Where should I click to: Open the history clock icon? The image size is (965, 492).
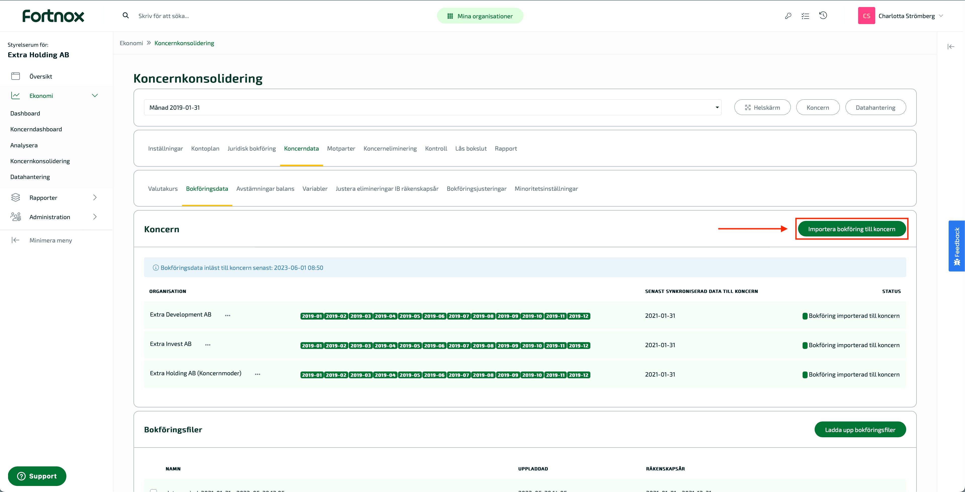(x=823, y=16)
